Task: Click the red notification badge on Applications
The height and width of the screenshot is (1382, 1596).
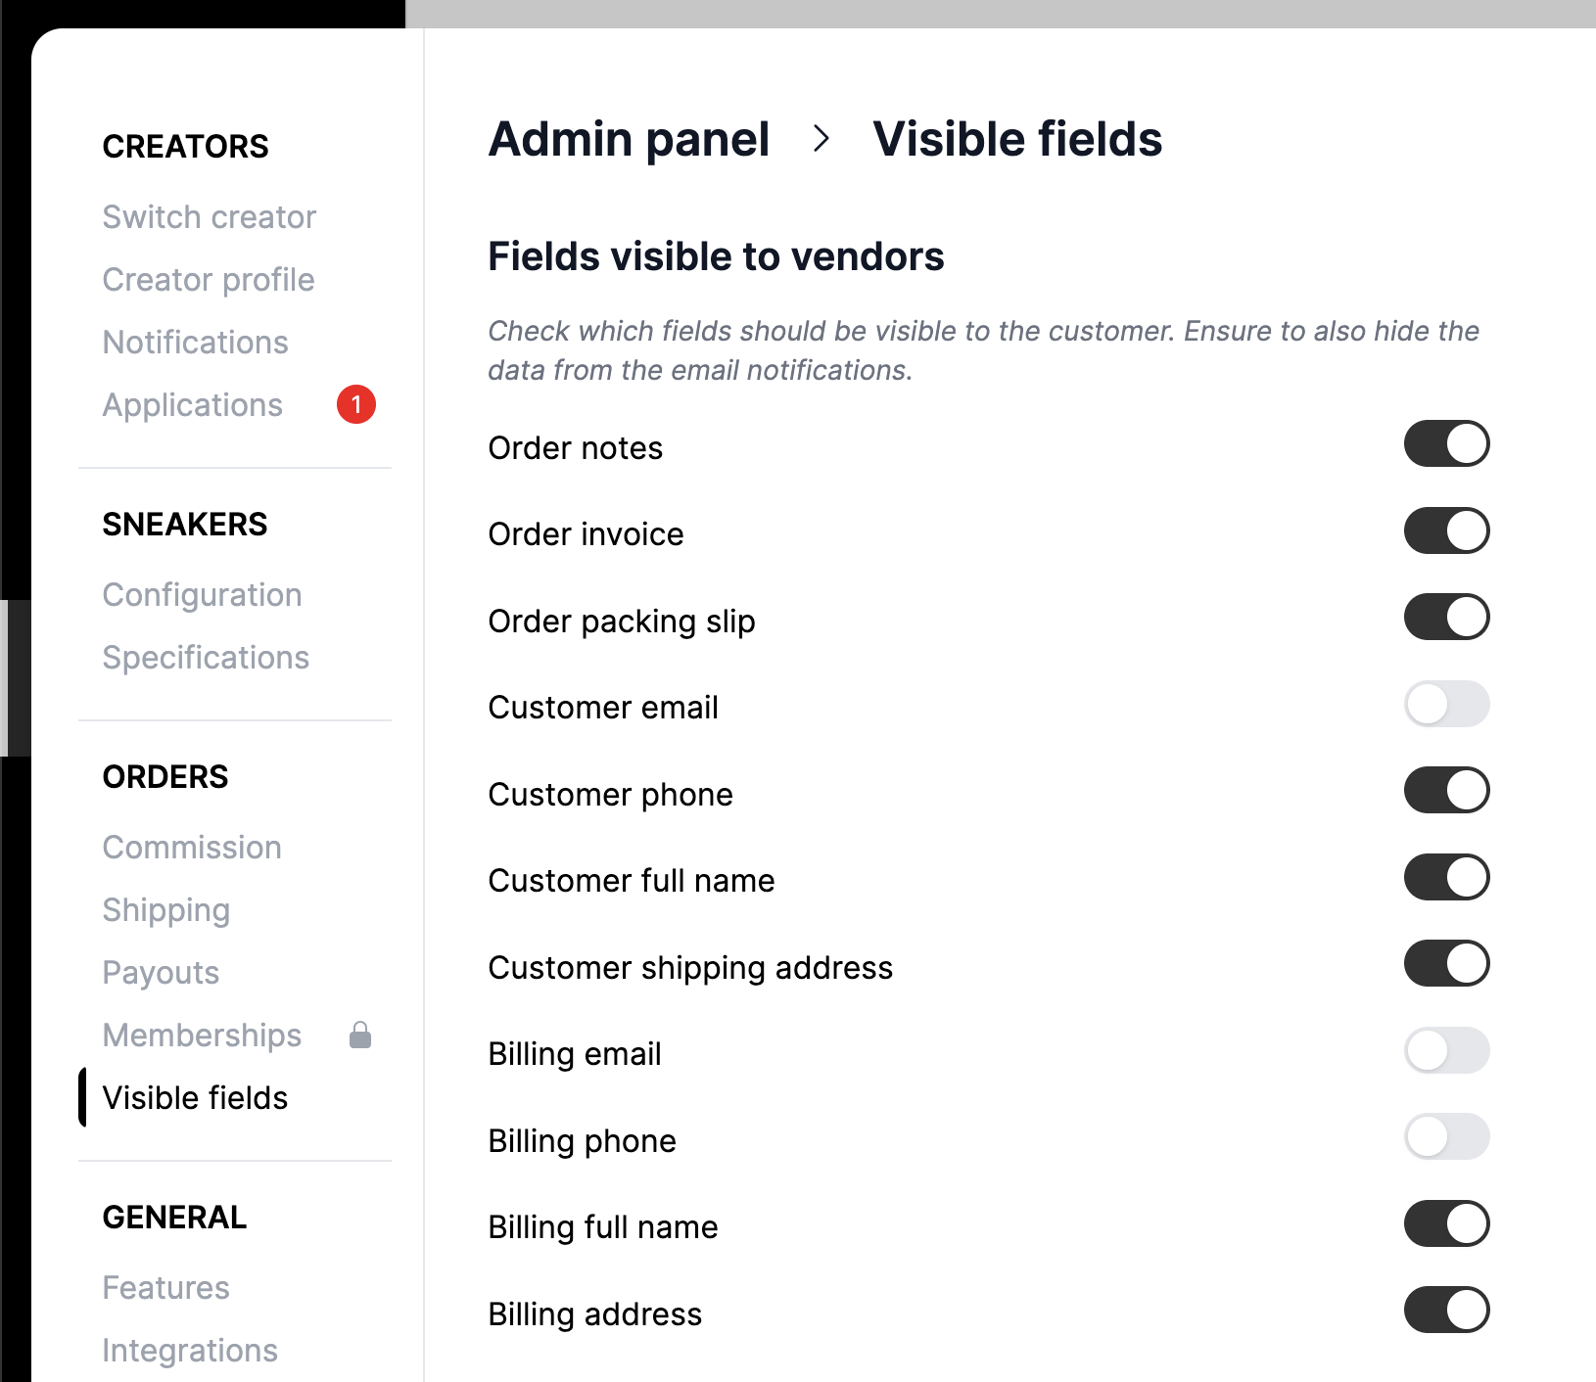Action: tap(356, 404)
